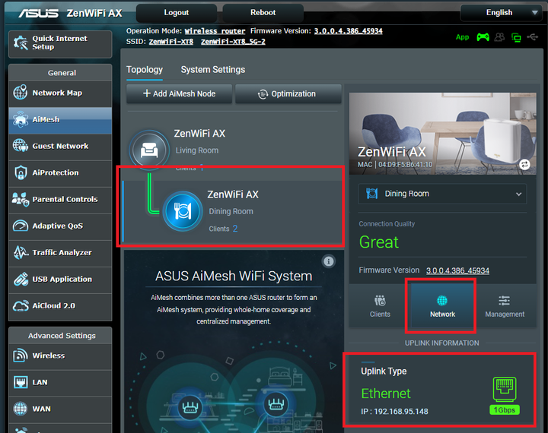The image size is (548, 433).
Task: Open the Management tab of node
Action: pos(505,306)
